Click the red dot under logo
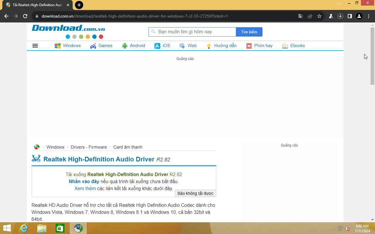The image size is (375, 234). pyautogui.click(x=101, y=37)
